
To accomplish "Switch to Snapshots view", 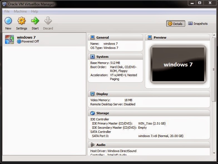I will tap(198, 24).
